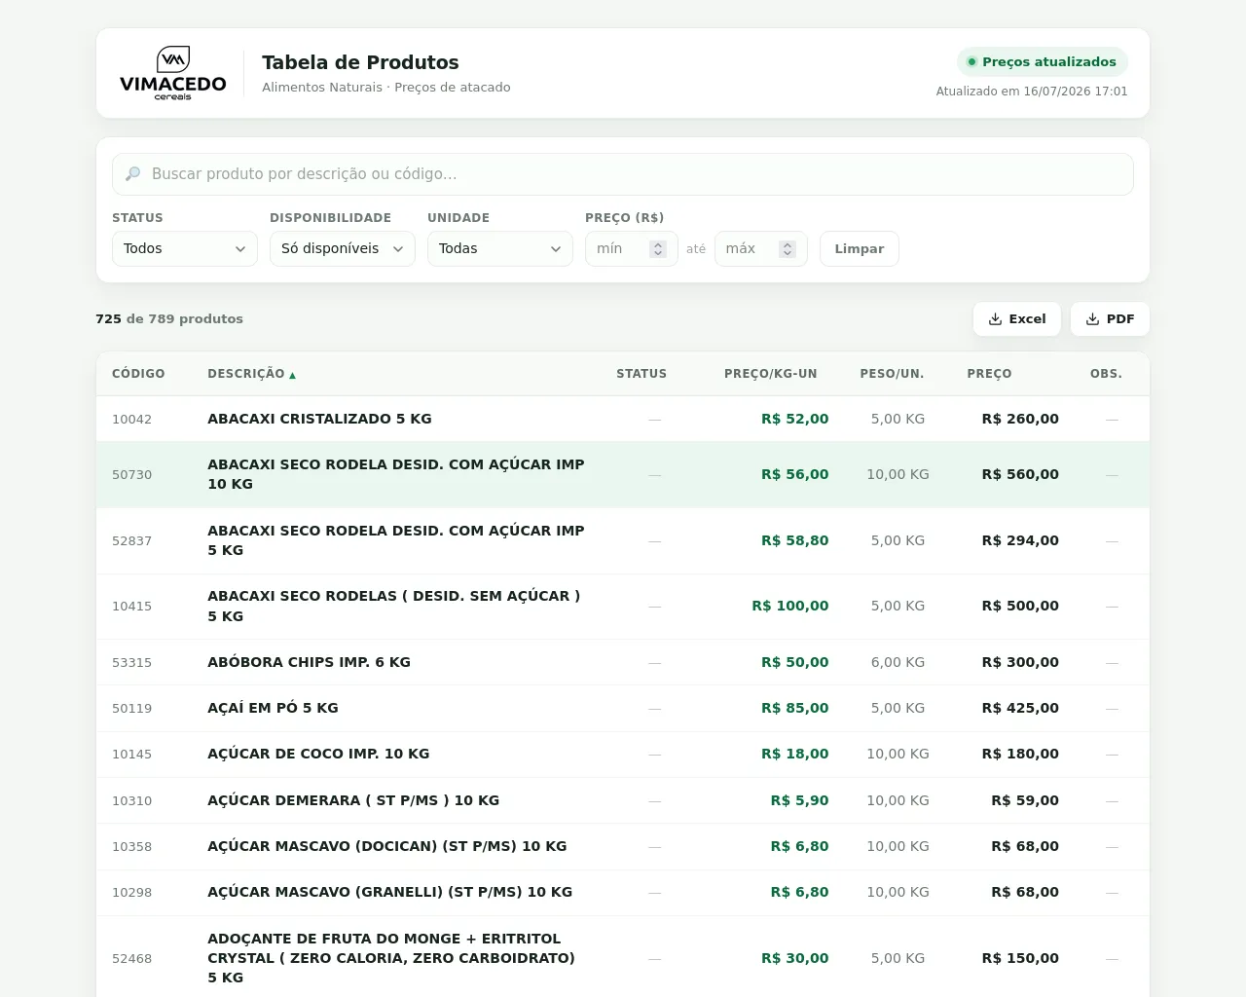This screenshot has height=997, width=1246.
Task: Click product code 10145
Action: click(131, 755)
